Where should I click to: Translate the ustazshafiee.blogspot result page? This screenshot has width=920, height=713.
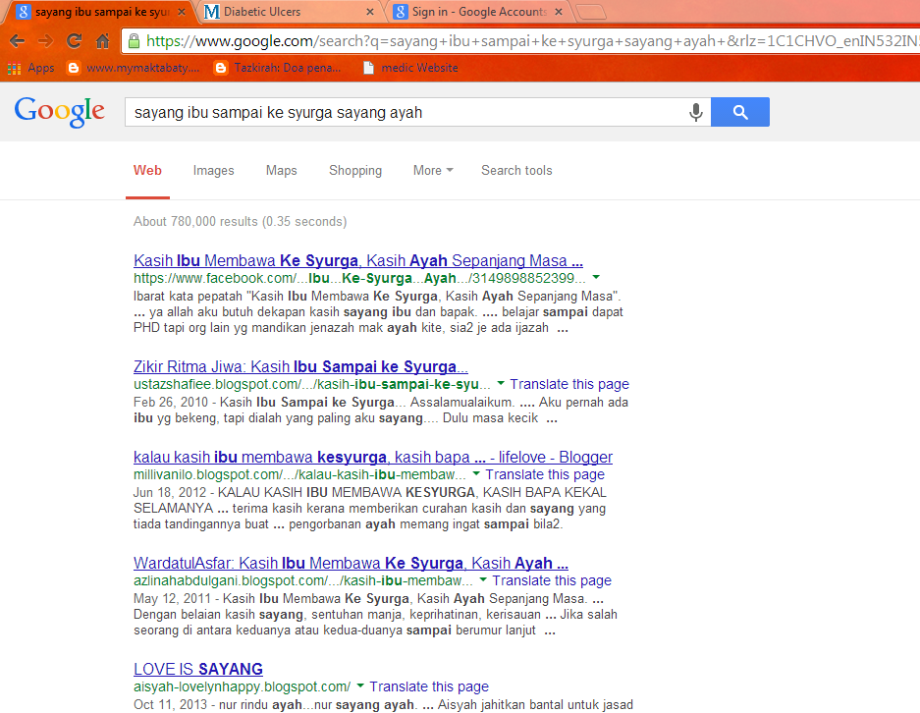569,384
